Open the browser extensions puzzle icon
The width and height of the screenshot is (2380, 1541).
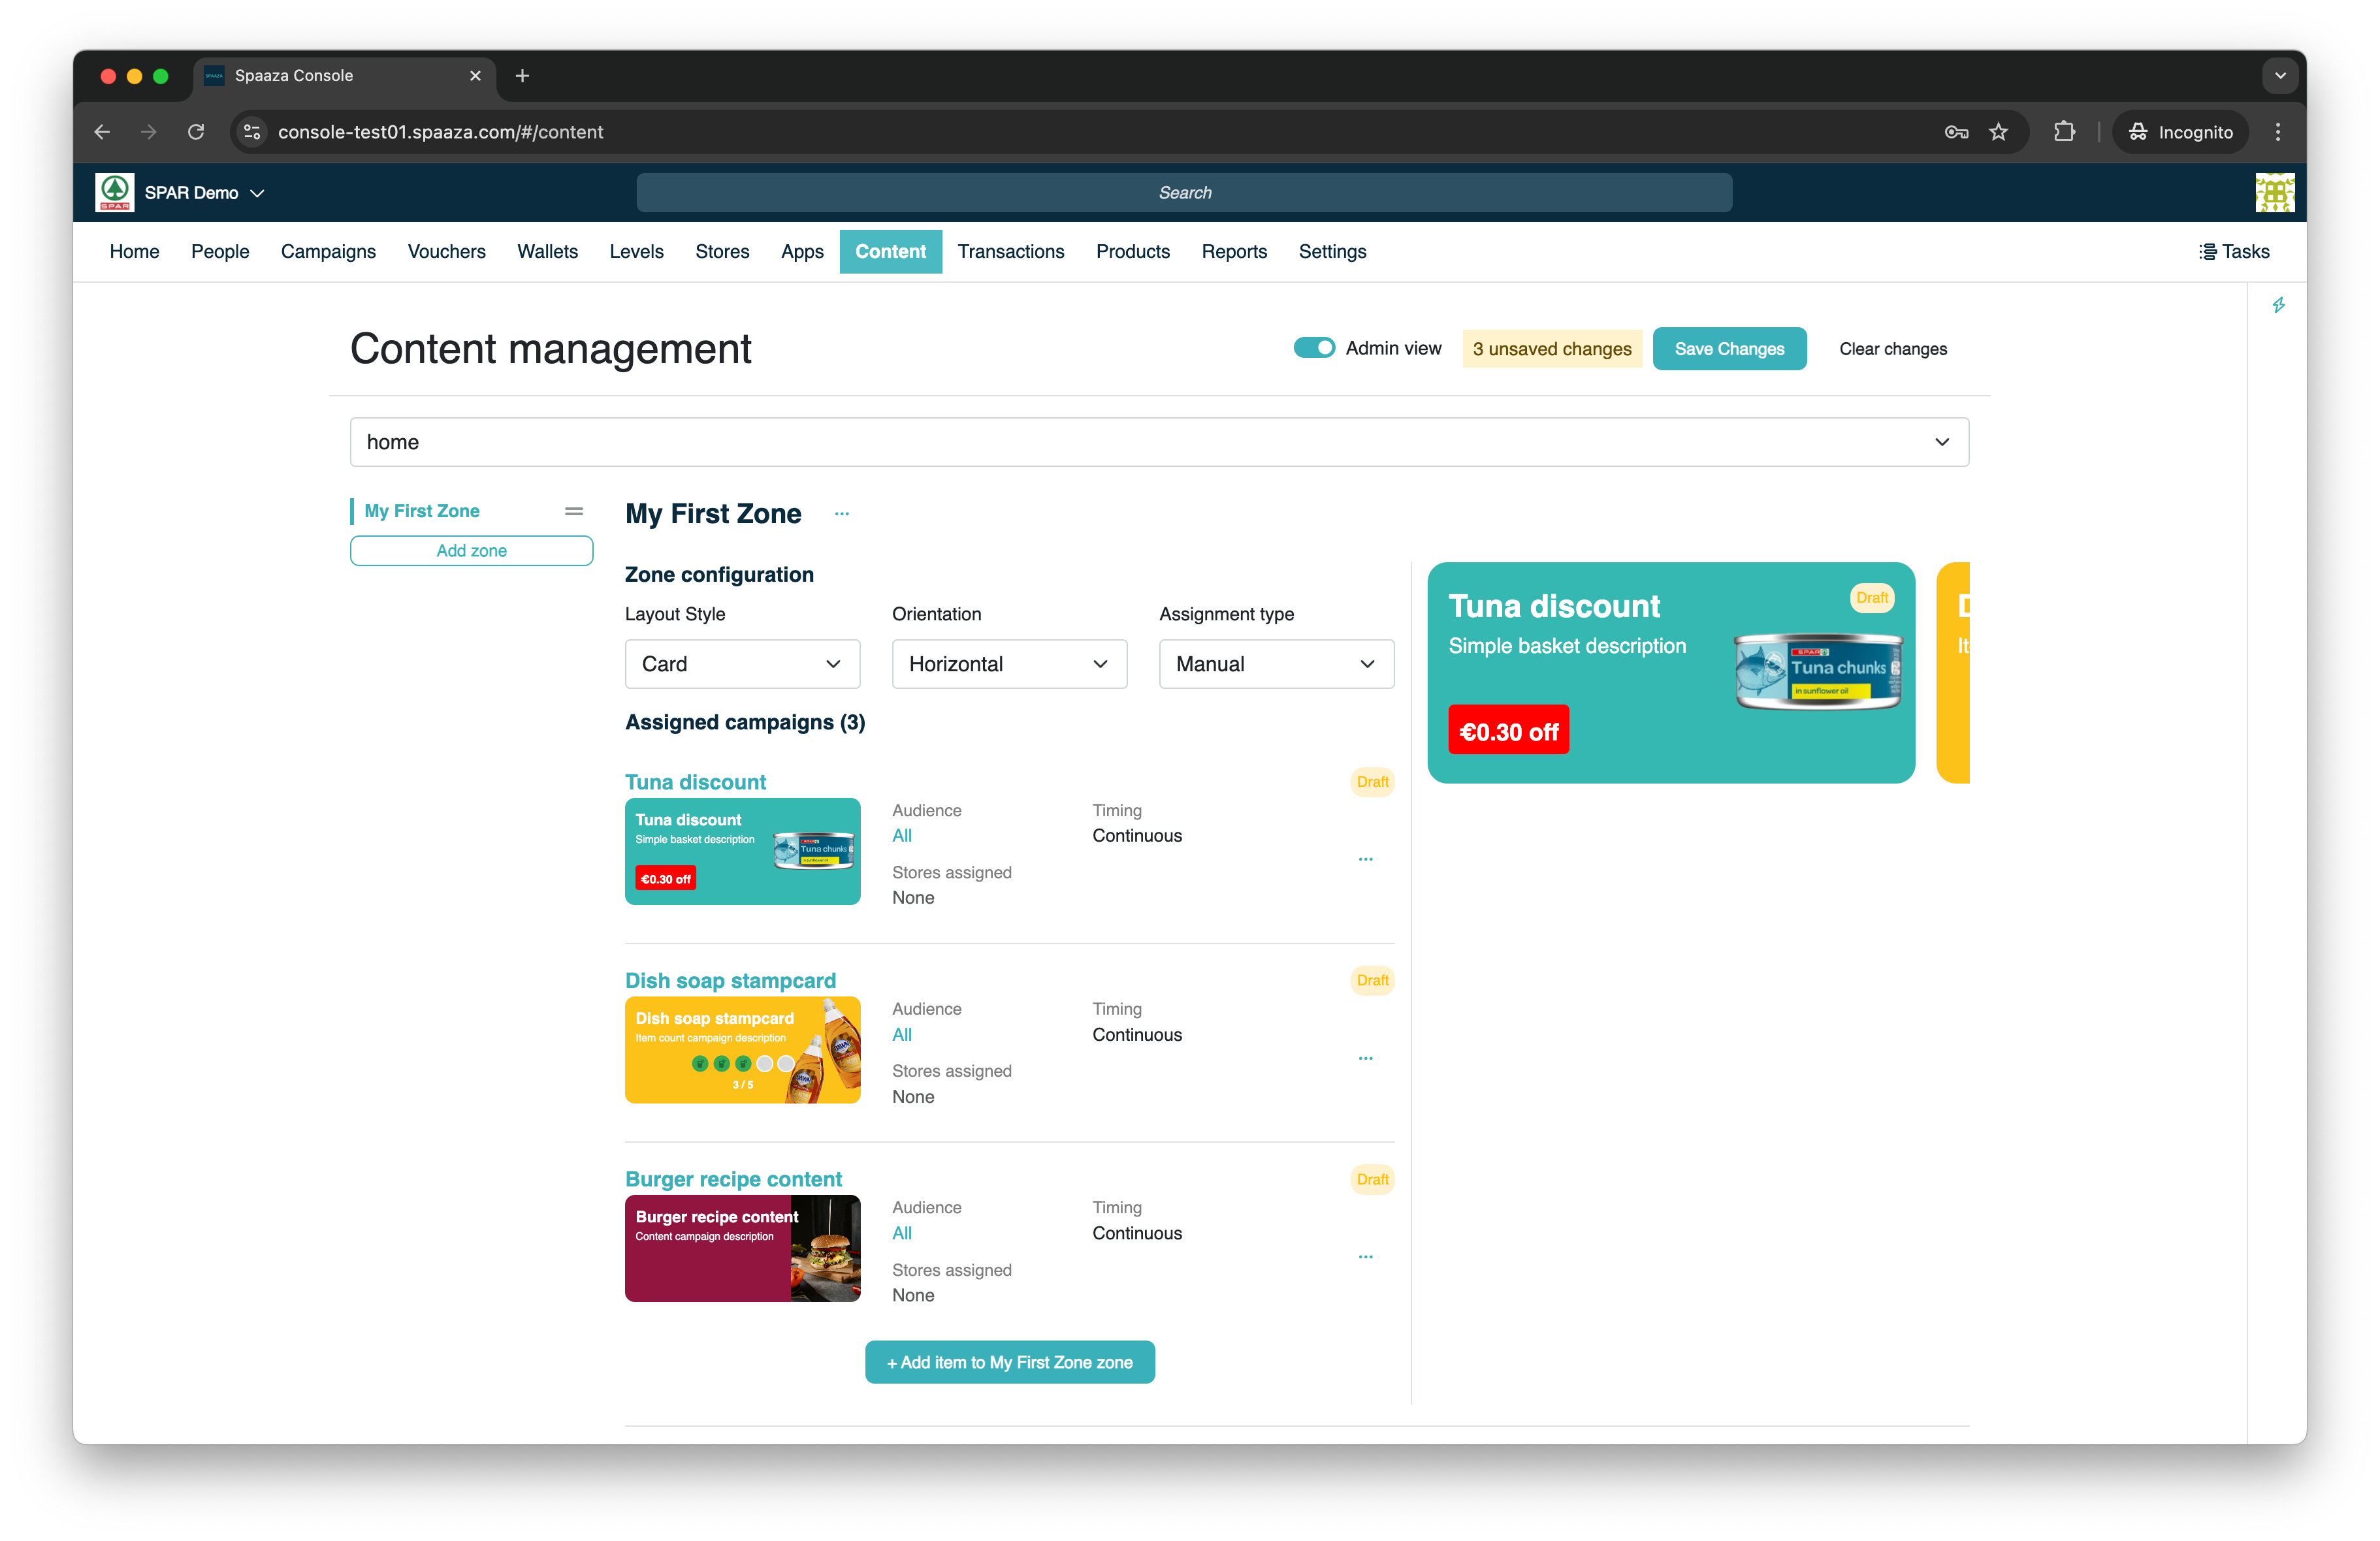[2064, 132]
